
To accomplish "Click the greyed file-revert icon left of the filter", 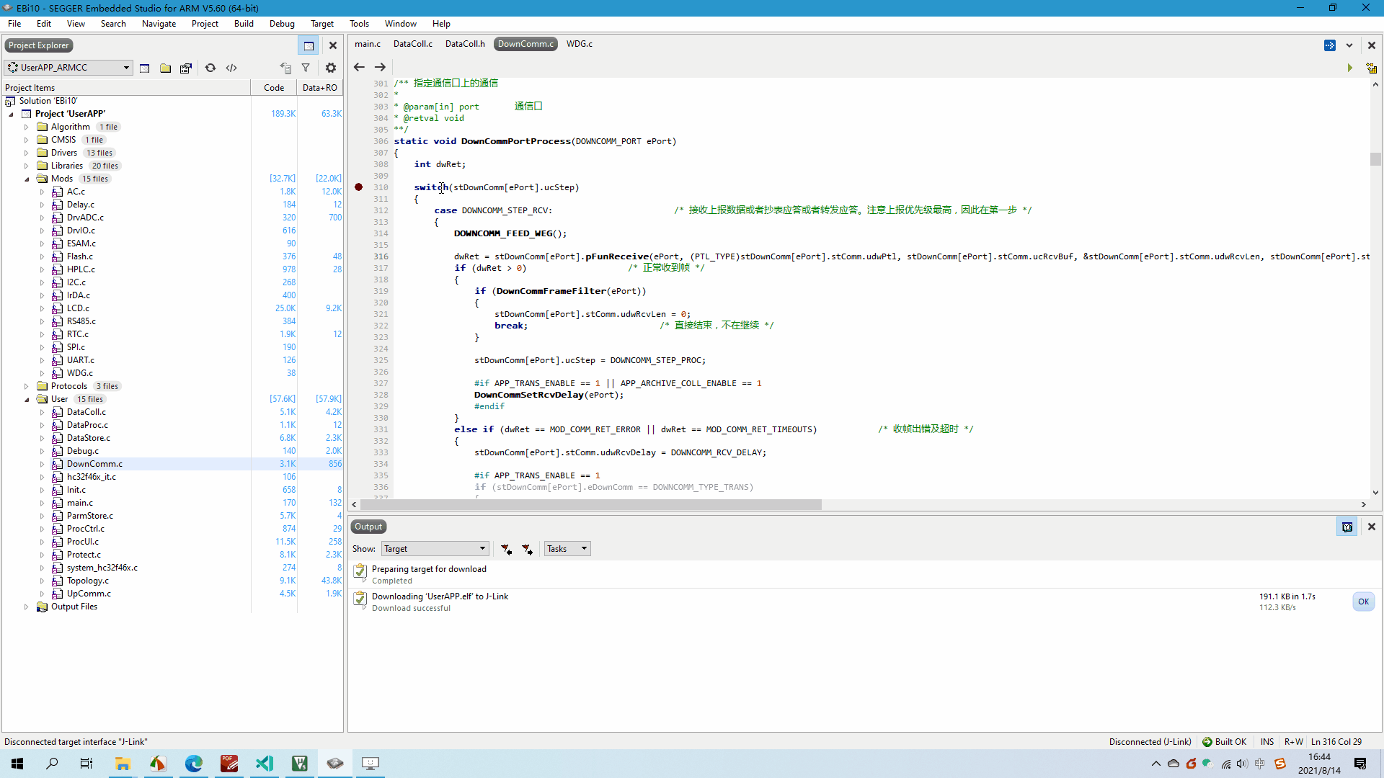I will pos(285,68).
